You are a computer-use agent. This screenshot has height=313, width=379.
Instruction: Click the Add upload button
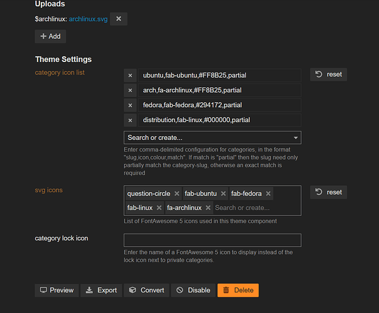tap(50, 36)
